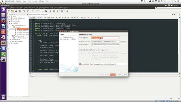Click the Find Selection magnifier icon
181x102 pixels.
pyautogui.click(x=57, y=18)
